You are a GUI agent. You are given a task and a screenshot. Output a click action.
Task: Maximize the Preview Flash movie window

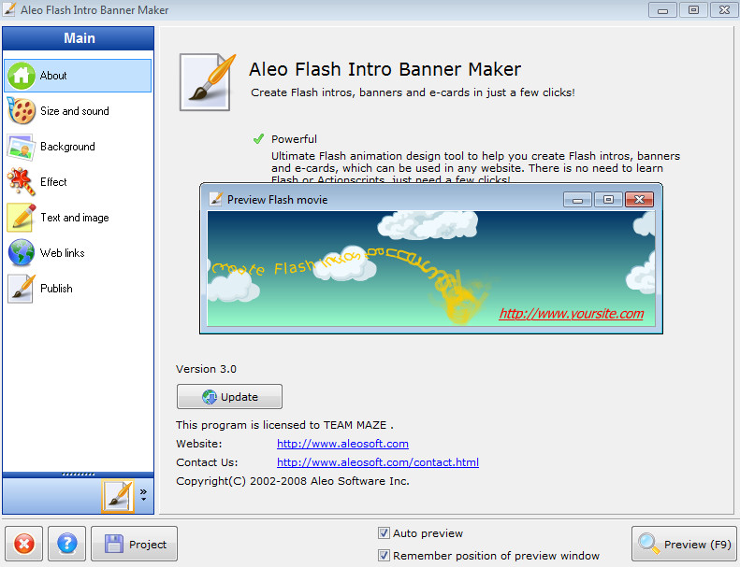(x=608, y=199)
